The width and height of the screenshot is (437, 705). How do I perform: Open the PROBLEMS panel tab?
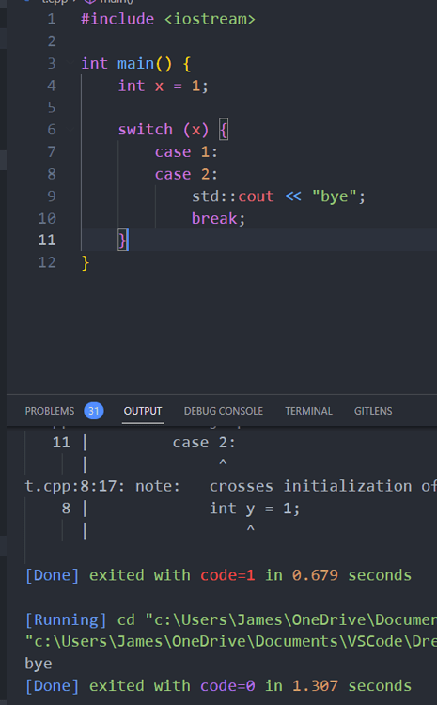tap(50, 411)
